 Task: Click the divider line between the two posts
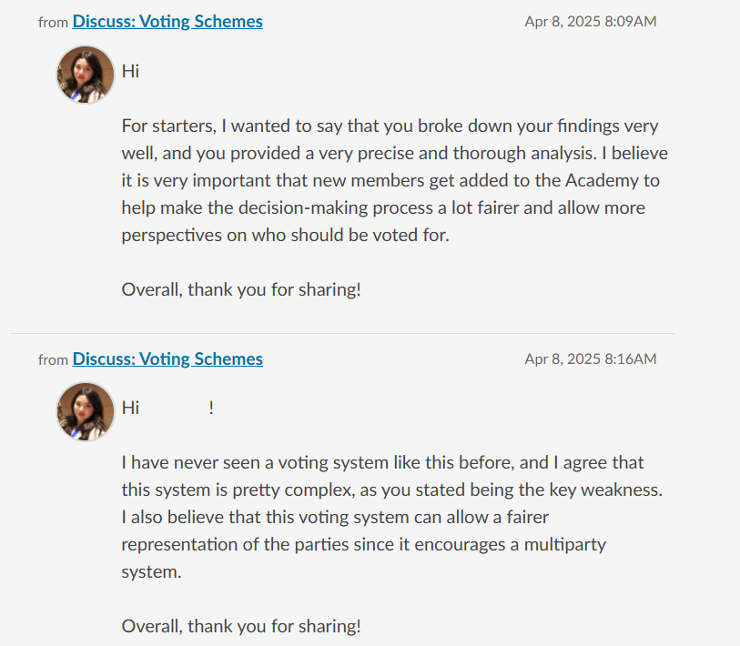pos(342,333)
